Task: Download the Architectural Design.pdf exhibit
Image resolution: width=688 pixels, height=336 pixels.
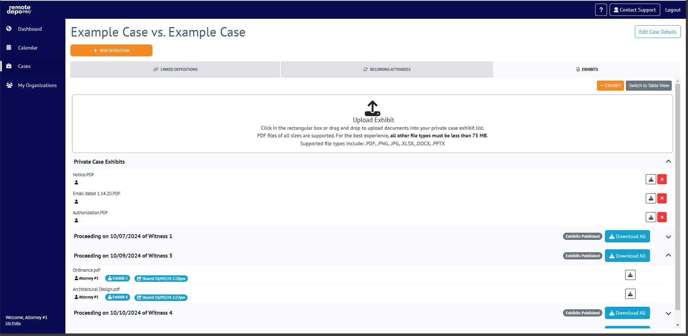Action: pos(630,294)
